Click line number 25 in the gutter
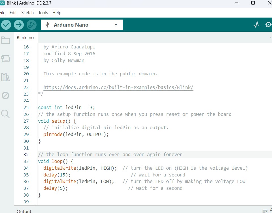This screenshot has width=272, height=213. [26, 107]
